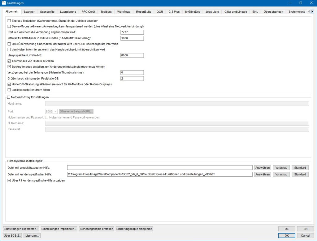The height and width of the screenshot is (241, 317).
Task: Open the Über BCS-2 dialog
Action: 12,235
